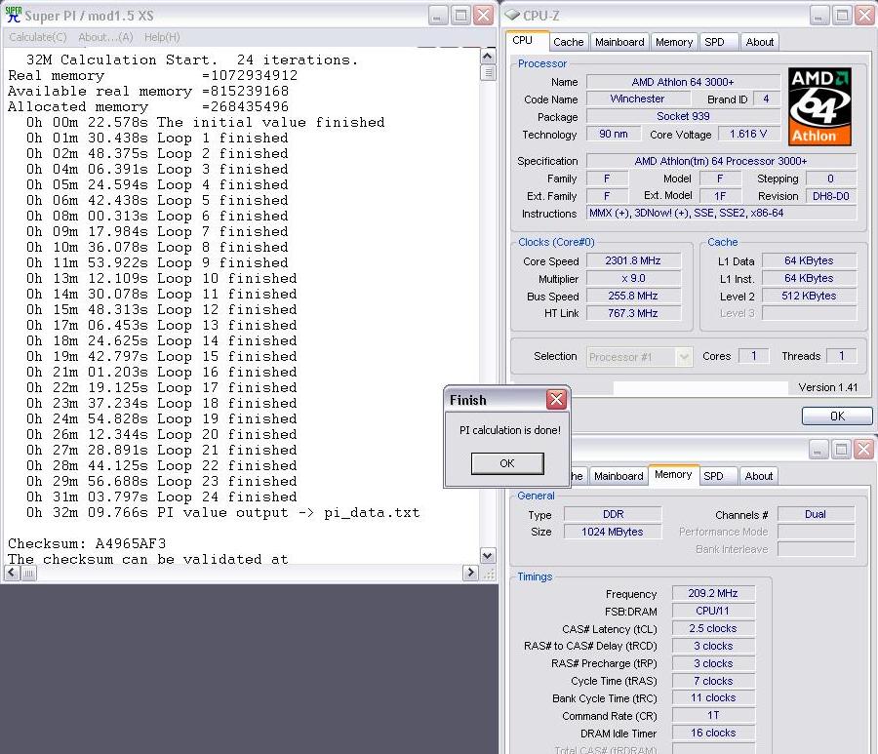Close the Finish dialog with the X button

coord(557,399)
